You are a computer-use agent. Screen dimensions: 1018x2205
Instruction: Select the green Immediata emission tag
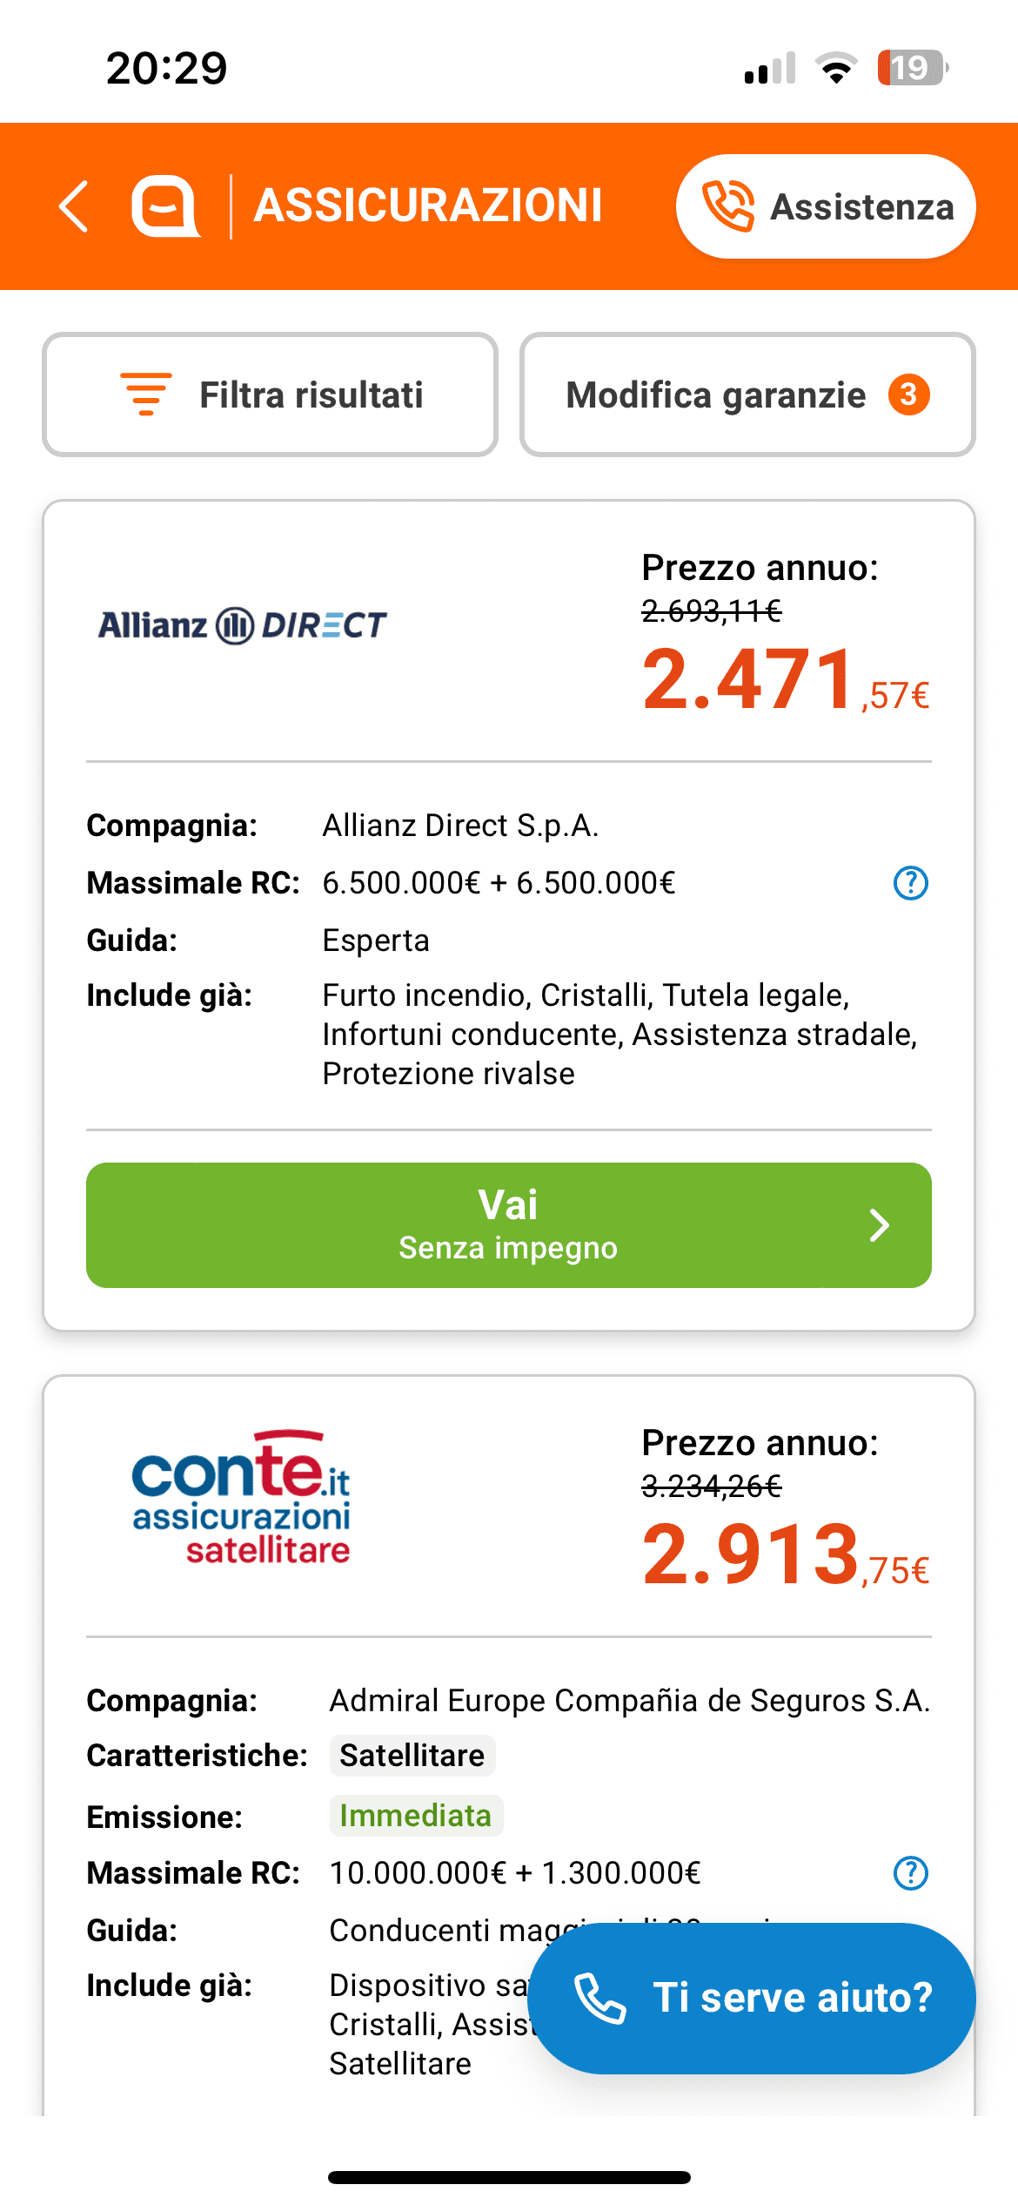pos(416,1816)
